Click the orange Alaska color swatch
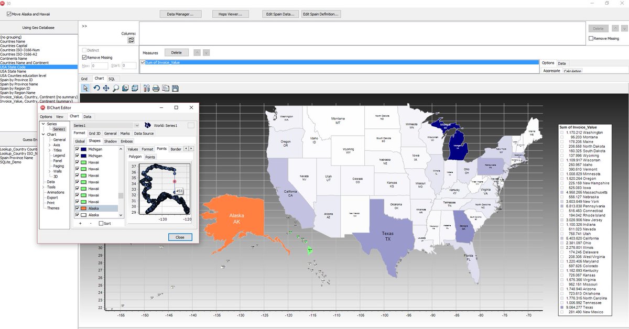The width and height of the screenshot is (629, 329). [x=84, y=209]
